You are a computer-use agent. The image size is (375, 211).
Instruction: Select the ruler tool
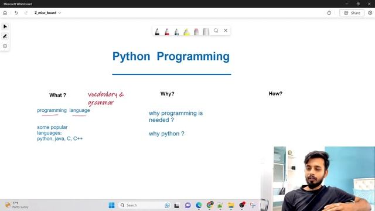tap(206, 32)
